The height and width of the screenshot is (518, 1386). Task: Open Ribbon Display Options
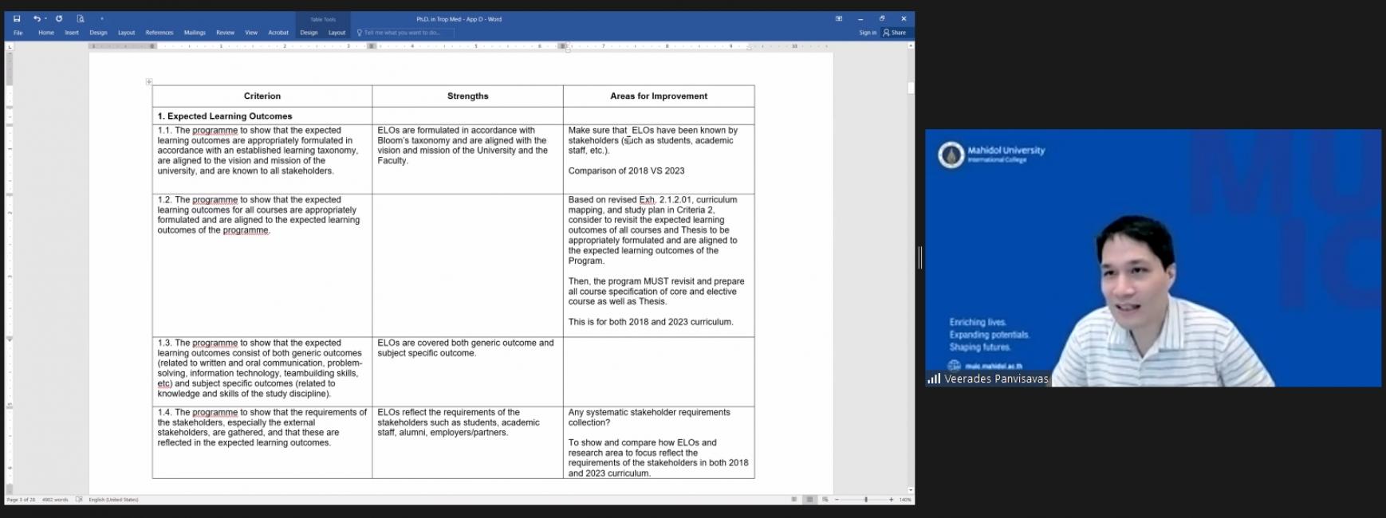click(839, 18)
